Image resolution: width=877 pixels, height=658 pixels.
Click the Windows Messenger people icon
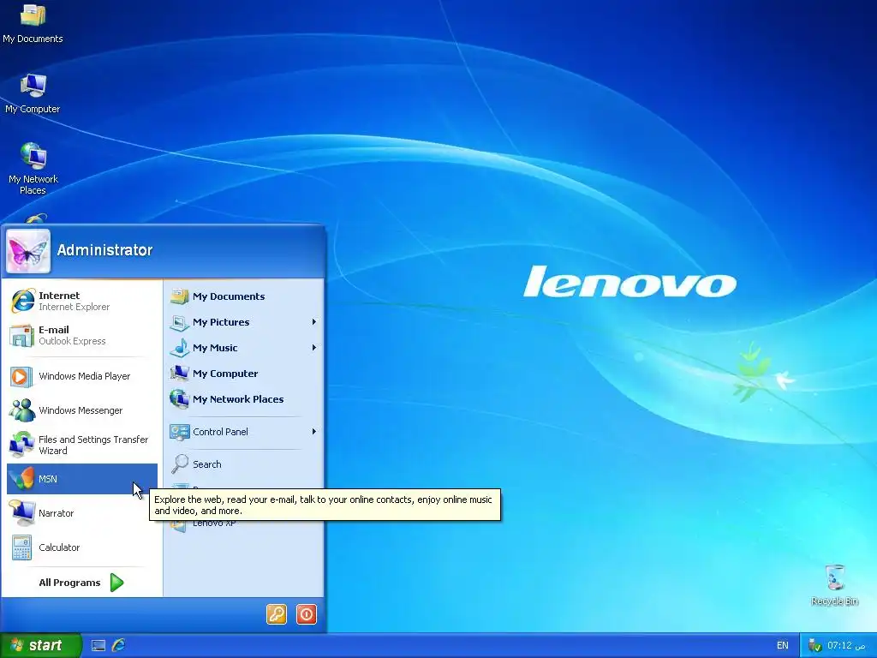coord(22,410)
